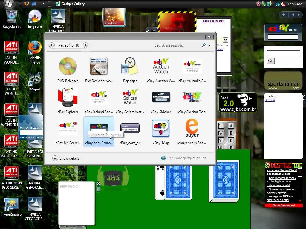The width and height of the screenshot is (306, 229).
Task: Click the gadget search magnifier icon
Action: click(204, 45)
